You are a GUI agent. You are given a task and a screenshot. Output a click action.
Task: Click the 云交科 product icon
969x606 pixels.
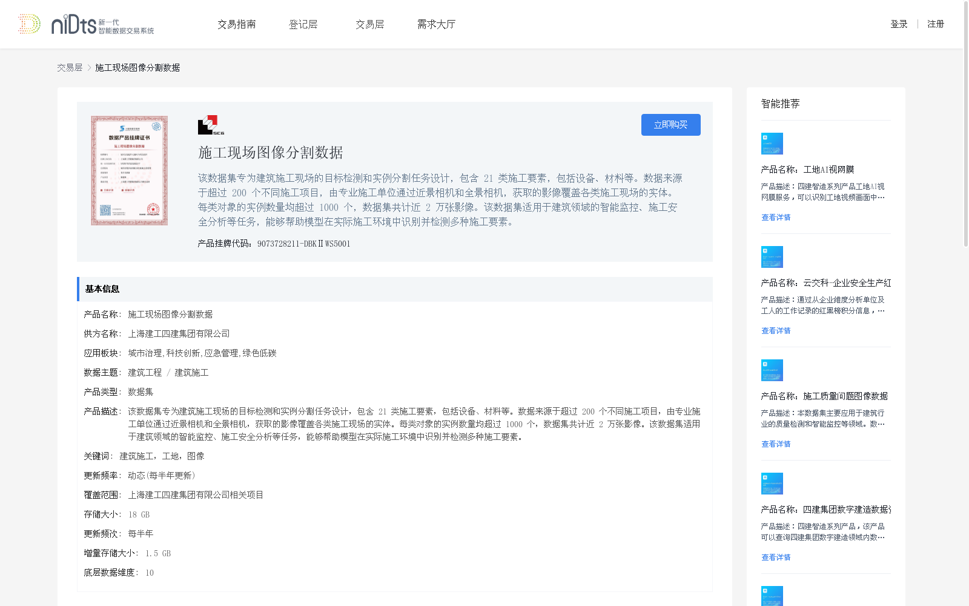click(x=772, y=257)
